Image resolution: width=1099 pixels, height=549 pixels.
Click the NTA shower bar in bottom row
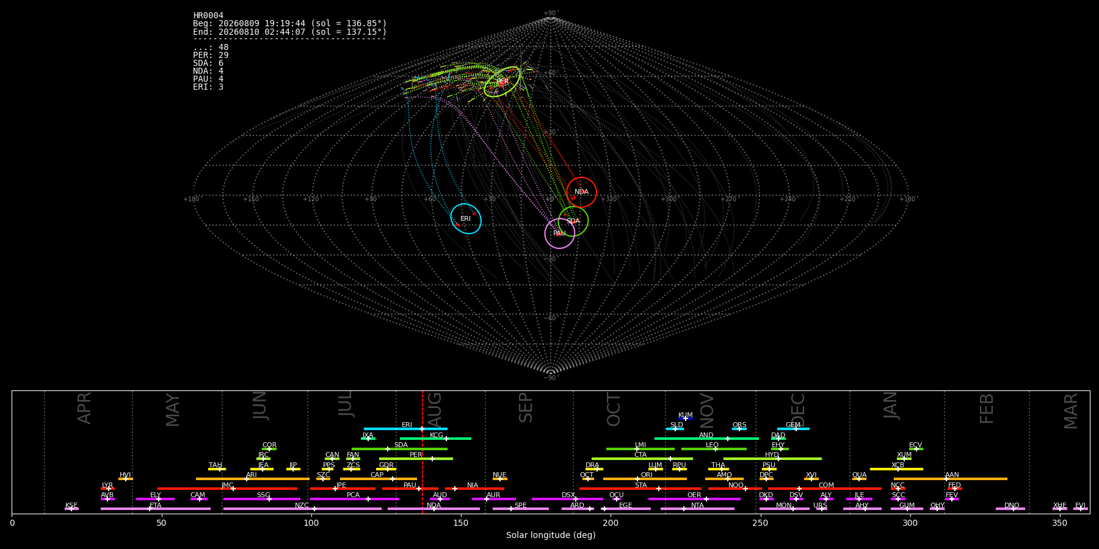pyautogui.click(x=697, y=509)
